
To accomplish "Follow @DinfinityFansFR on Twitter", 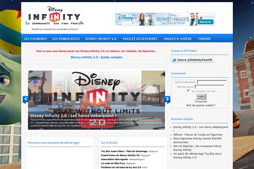I will click(x=193, y=60).
